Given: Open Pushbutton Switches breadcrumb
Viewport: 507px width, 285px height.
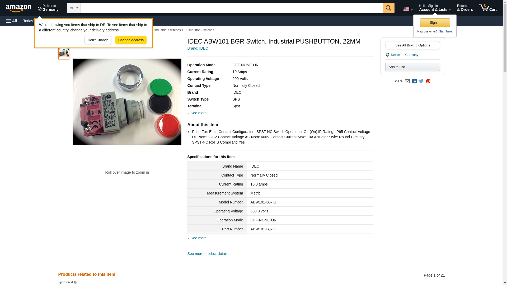Looking at the screenshot, I should tap(199, 30).
